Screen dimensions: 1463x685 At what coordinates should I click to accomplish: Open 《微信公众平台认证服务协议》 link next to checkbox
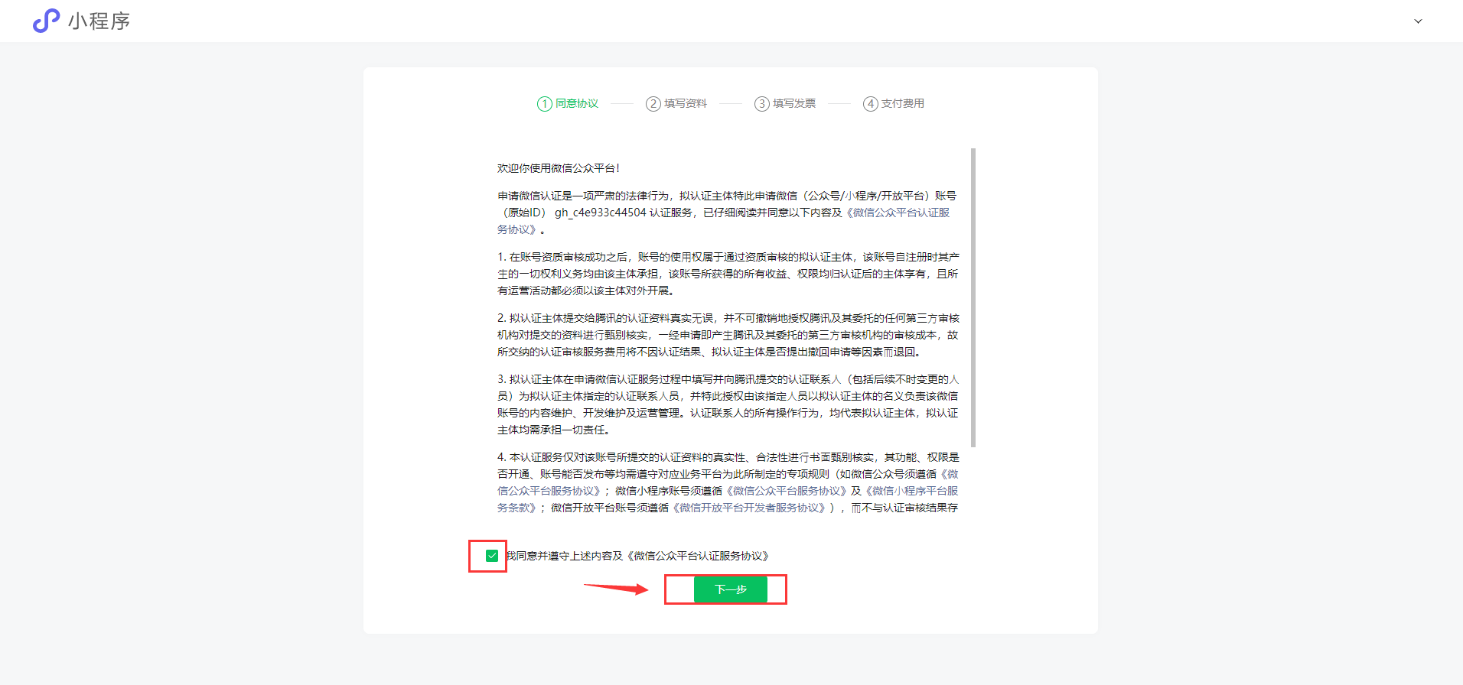click(x=697, y=556)
